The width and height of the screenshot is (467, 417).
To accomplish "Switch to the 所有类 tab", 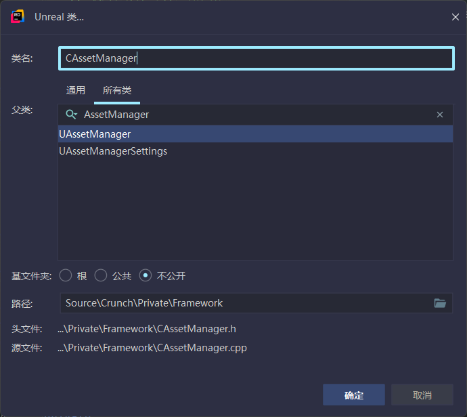I will [x=117, y=90].
